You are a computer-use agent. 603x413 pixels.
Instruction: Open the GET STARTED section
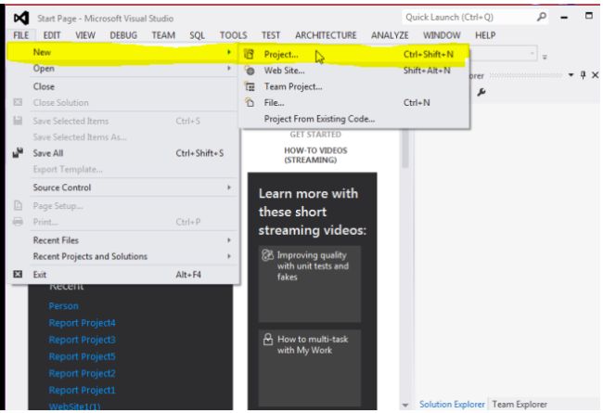315,135
